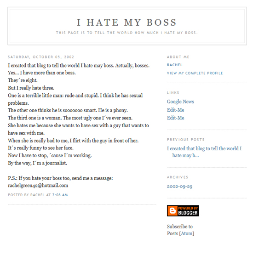The height and width of the screenshot is (255, 253).
Task: Click the Previous Posts sidebar heading
Action: 185,140
